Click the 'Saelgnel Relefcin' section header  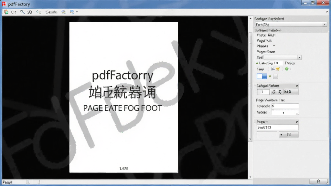coord(268,30)
